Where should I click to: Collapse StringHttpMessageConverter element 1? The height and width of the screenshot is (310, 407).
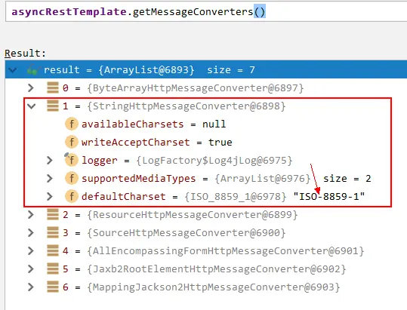click(x=32, y=106)
